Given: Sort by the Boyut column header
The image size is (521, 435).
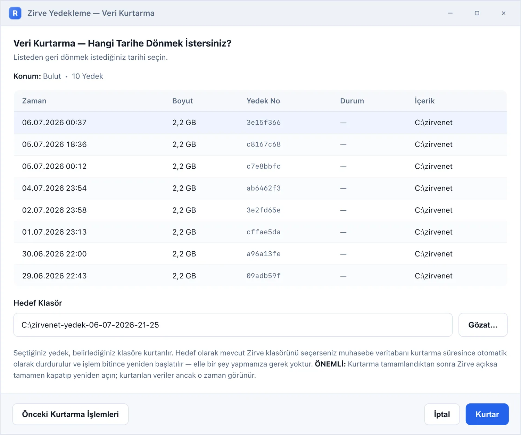Looking at the screenshot, I should click(183, 101).
